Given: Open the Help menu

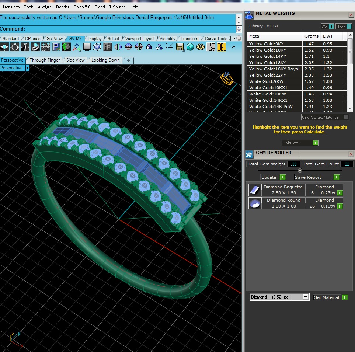Looking at the screenshot, I should 134,7.
